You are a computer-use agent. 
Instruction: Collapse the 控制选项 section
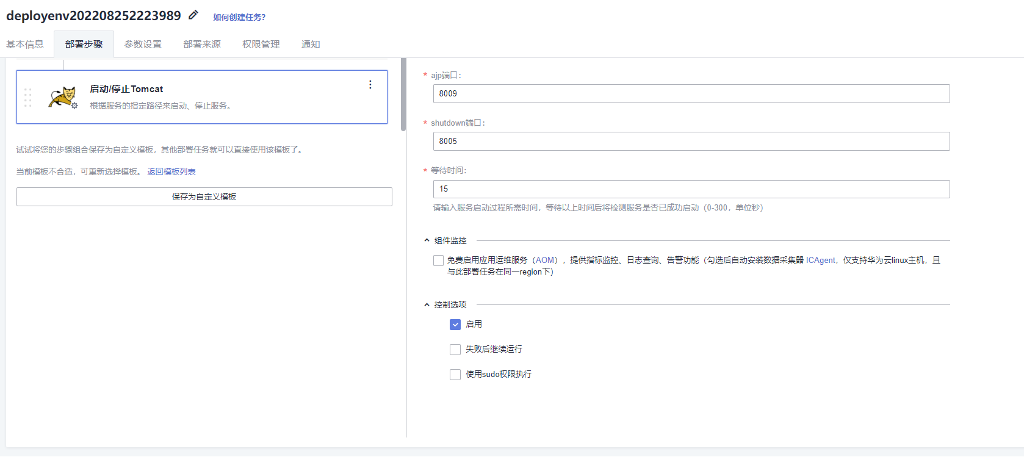click(x=427, y=304)
